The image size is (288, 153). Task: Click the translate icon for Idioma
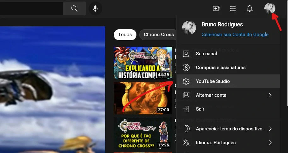coord(186,143)
